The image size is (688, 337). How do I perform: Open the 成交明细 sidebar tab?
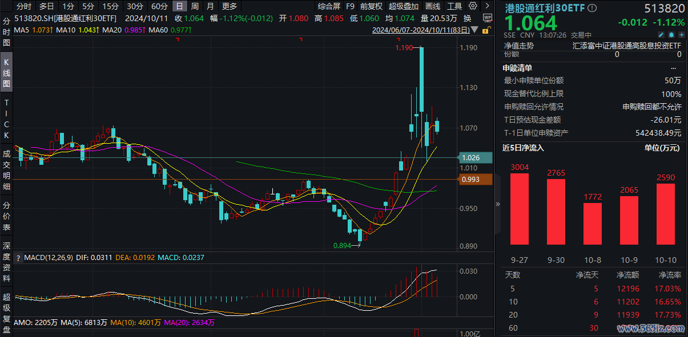coord(6,171)
